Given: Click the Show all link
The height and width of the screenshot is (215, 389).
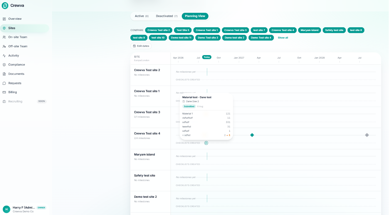Looking at the screenshot, I should [283, 38].
